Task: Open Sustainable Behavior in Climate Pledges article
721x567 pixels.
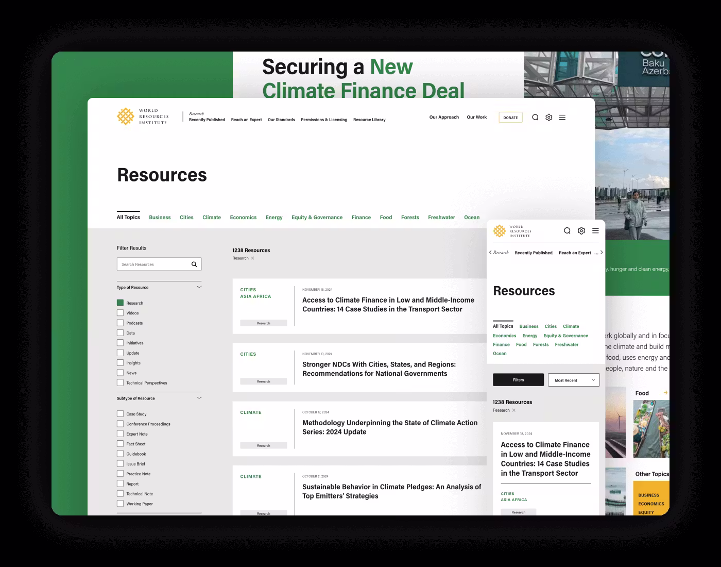Action: point(391,491)
